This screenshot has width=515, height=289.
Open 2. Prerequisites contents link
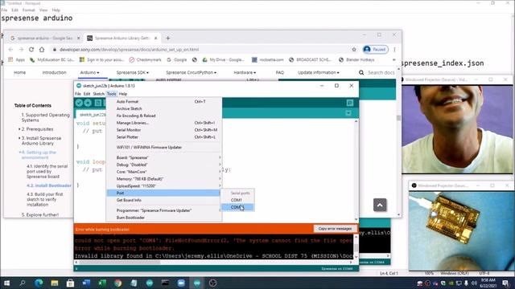[38, 129]
